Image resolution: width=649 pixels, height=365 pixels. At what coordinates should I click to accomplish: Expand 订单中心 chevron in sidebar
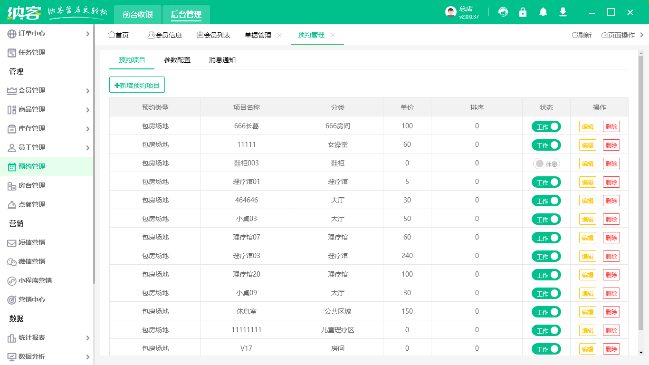(x=87, y=34)
